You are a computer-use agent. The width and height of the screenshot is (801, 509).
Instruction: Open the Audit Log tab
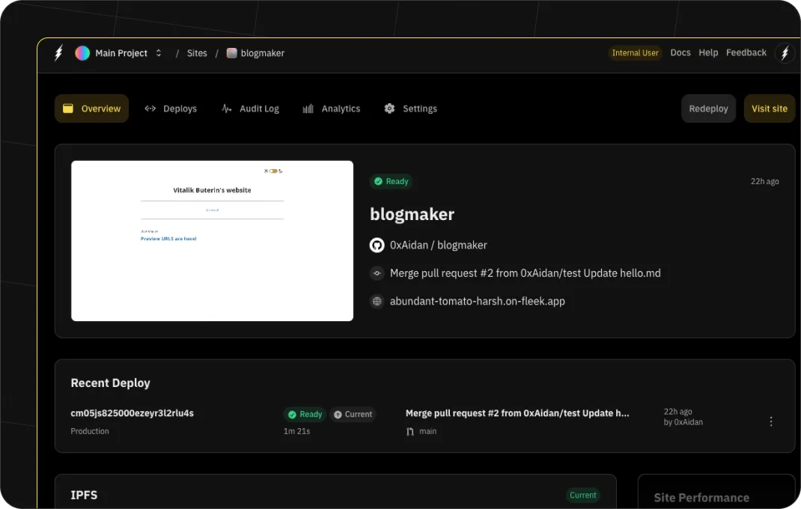[250, 109]
